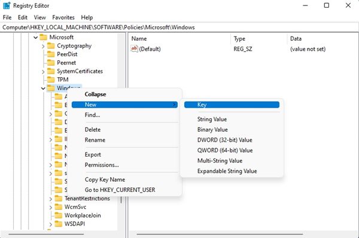Click the REG_SZ type cell
The height and width of the screenshot is (238, 359).
coord(243,49)
